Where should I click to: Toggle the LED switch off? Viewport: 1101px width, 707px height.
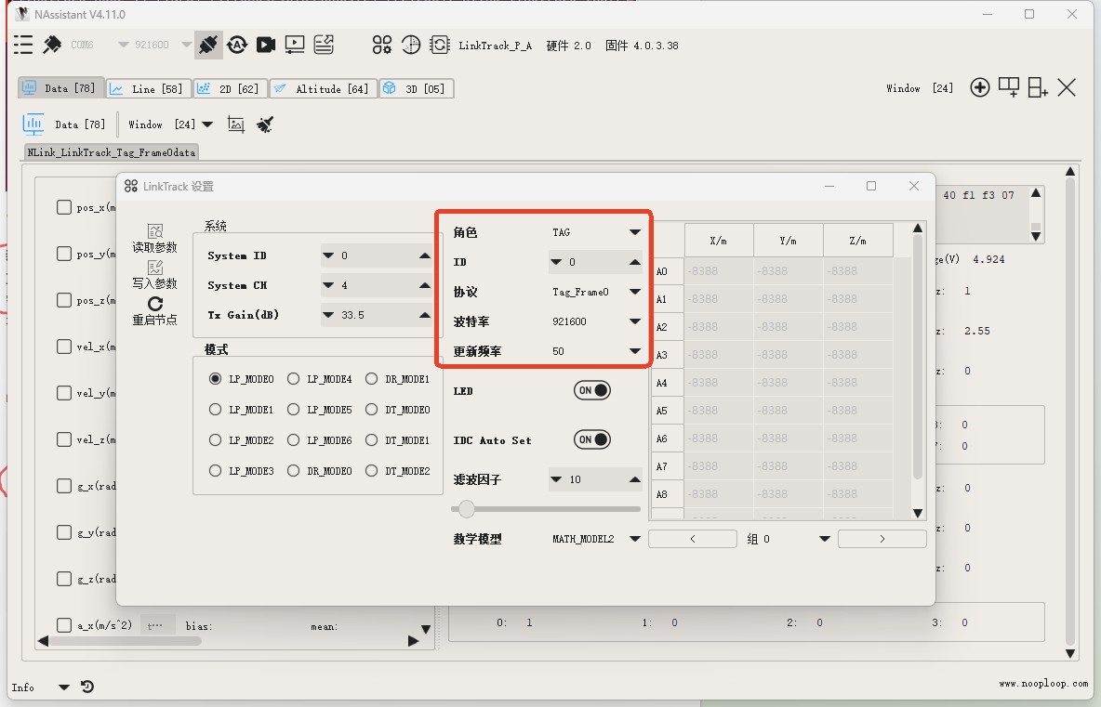click(592, 391)
